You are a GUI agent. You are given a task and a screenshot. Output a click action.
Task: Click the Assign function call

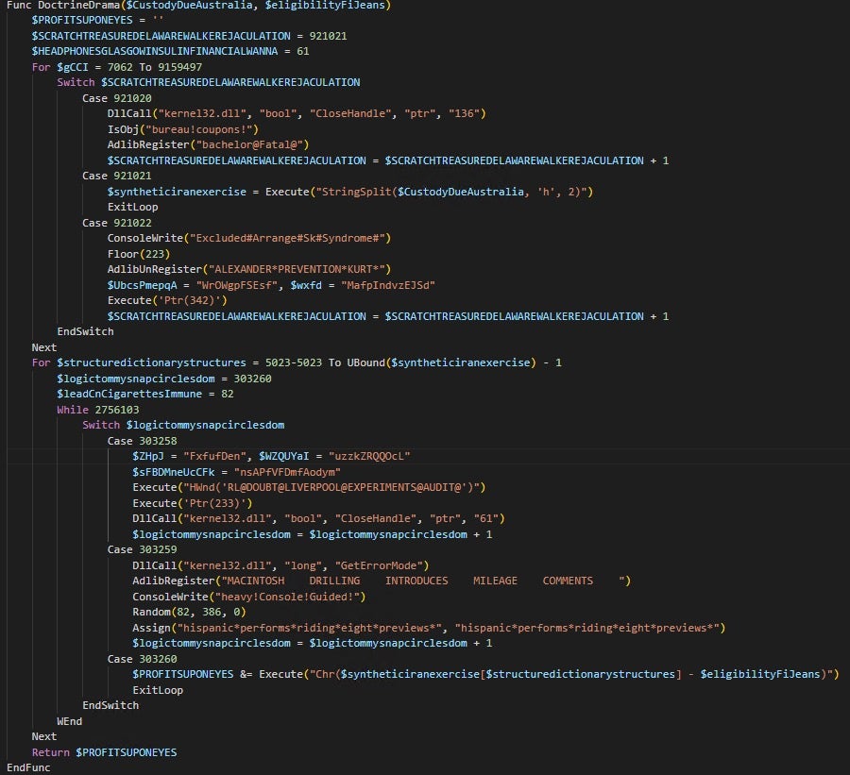click(150, 628)
